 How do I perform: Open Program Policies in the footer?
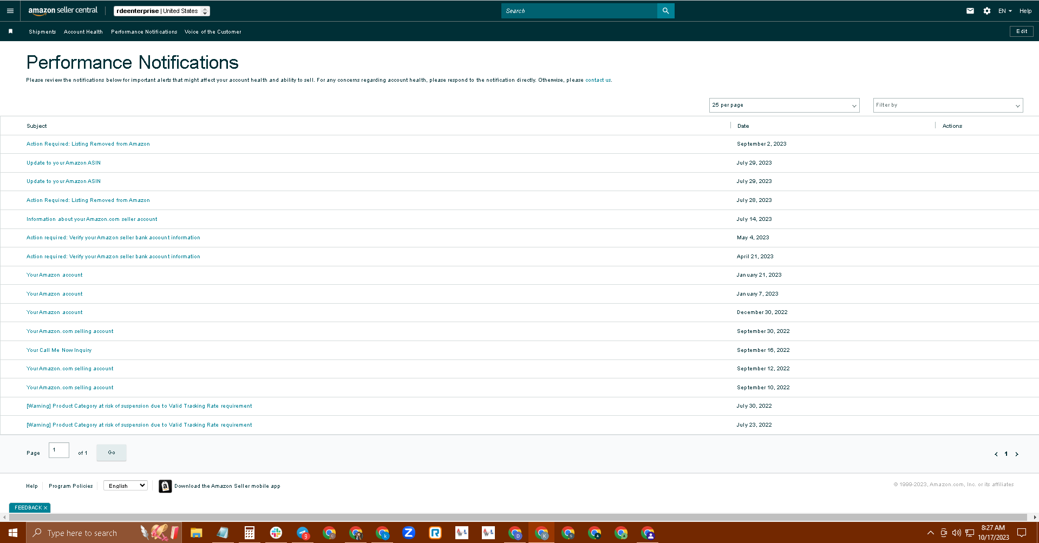[71, 486]
